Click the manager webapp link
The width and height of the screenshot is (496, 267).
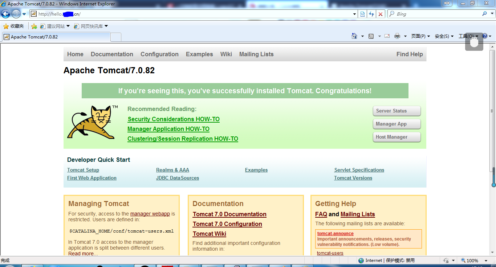click(150, 214)
